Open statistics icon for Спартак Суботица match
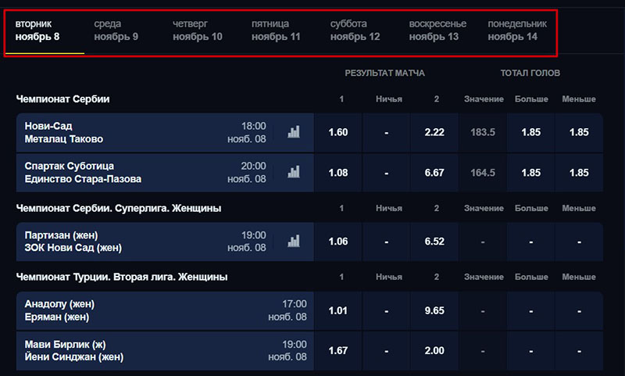This screenshot has width=625, height=376. tap(294, 173)
